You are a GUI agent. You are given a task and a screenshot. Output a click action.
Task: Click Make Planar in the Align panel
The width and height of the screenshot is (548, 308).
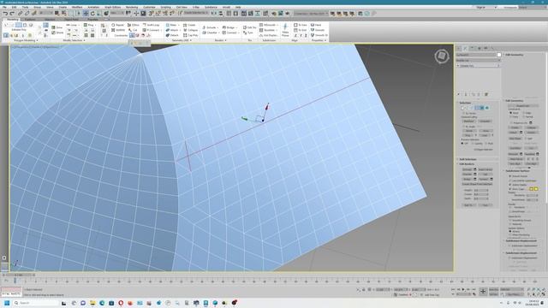click(285, 30)
